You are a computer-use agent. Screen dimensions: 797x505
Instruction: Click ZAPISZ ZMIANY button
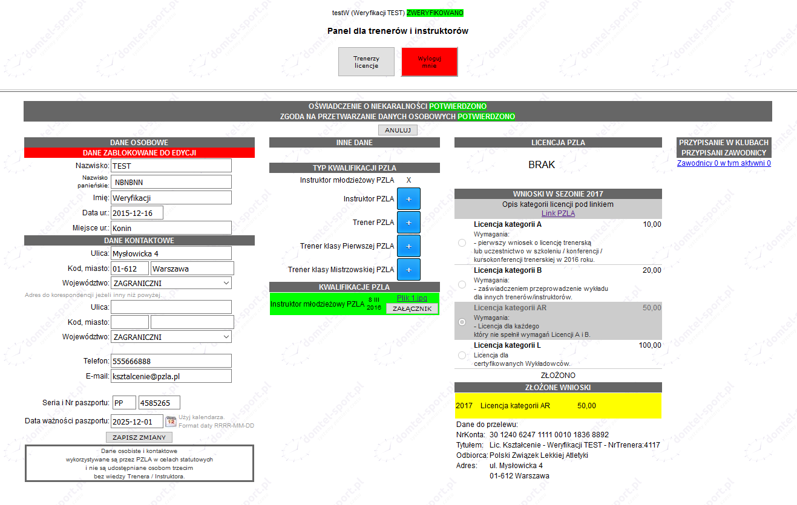pos(139,437)
